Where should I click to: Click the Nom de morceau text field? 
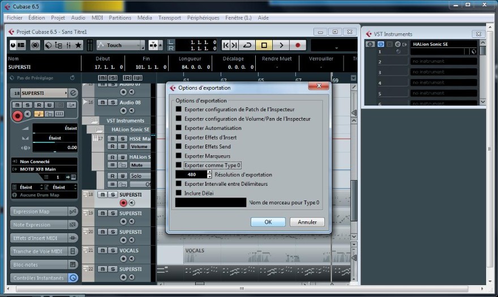click(211, 203)
